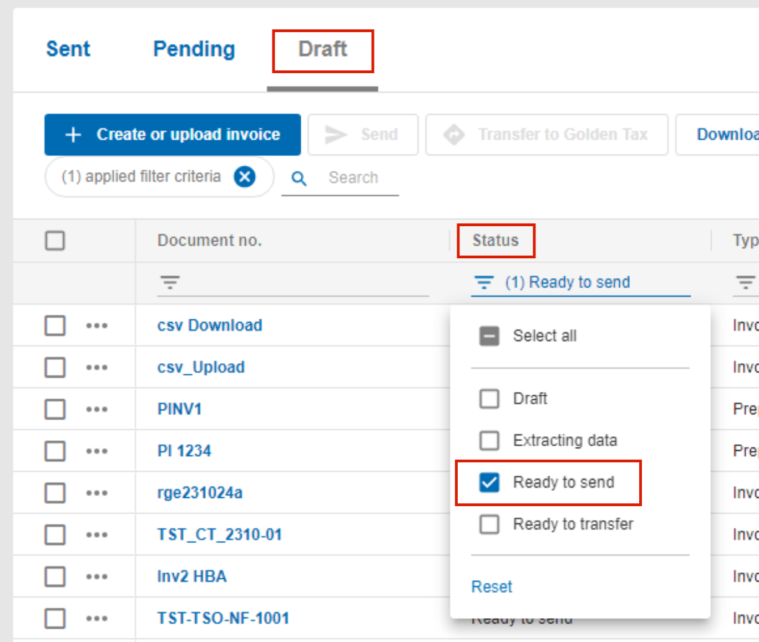Open the Type column filter icon
The image size is (759, 642).
(x=745, y=283)
